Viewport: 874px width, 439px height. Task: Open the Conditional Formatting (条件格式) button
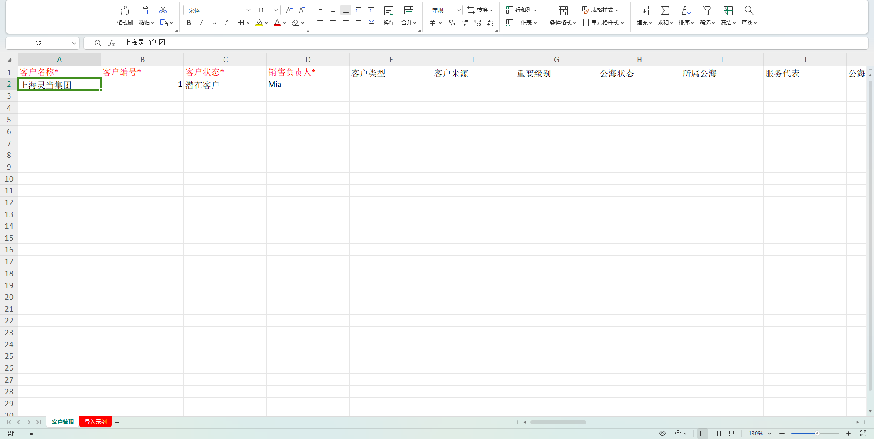[x=563, y=11]
